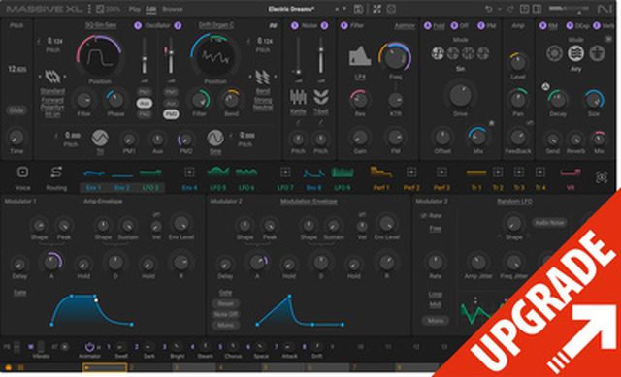Toggle the Glide button
The image size is (621, 377).
pyautogui.click(x=16, y=110)
